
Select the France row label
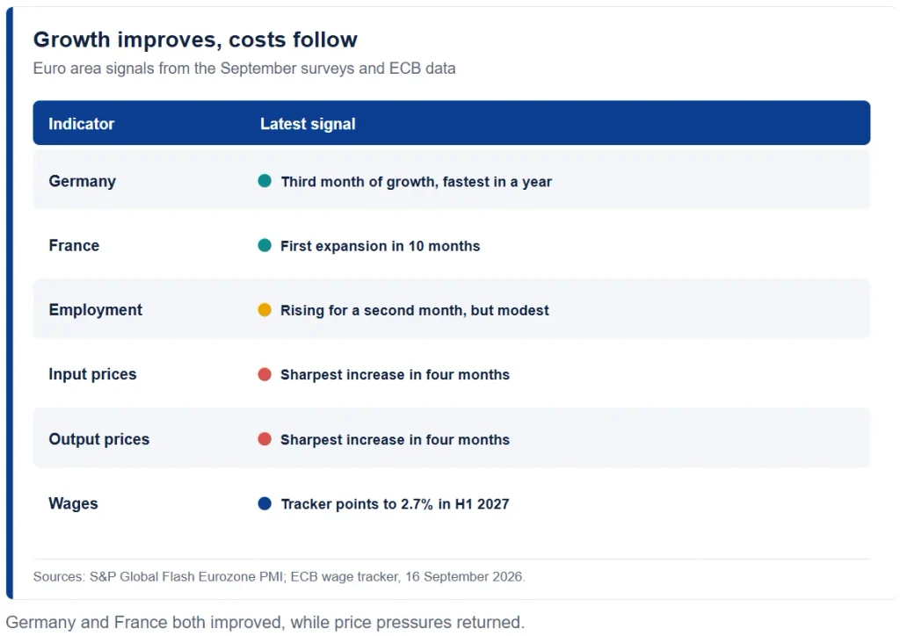[x=74, y=245]
